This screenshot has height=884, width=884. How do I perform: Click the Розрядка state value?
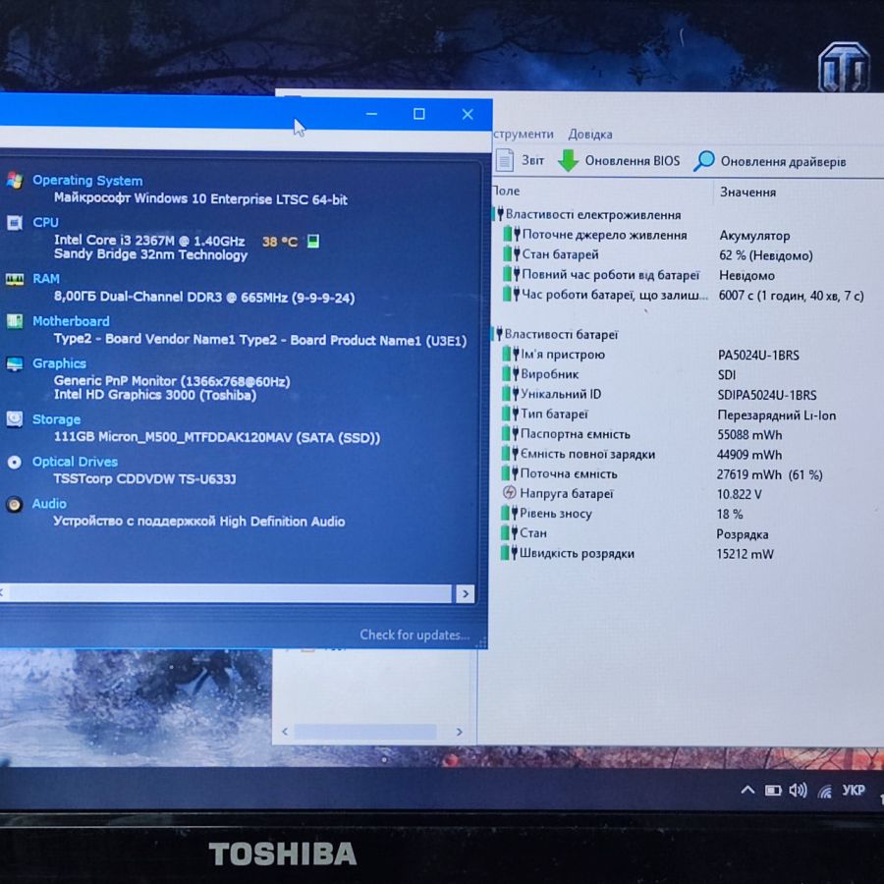[742, 534]
